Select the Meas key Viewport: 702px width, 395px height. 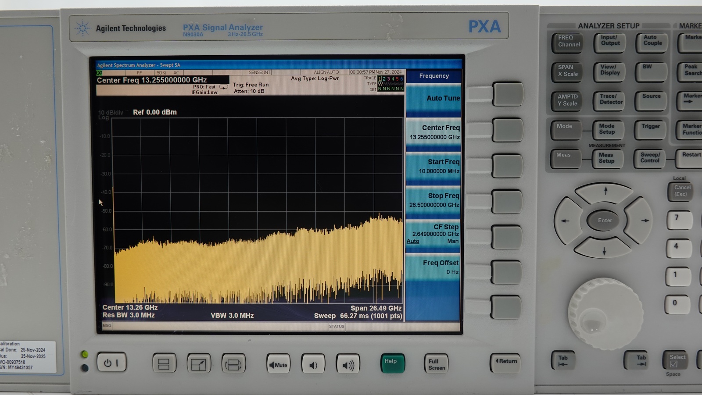pos(565,159)
